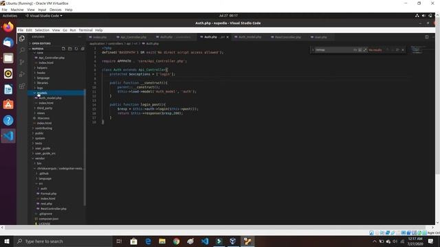Open Rhythmbox from the Ubuntu dock

(x=8, y=73)
